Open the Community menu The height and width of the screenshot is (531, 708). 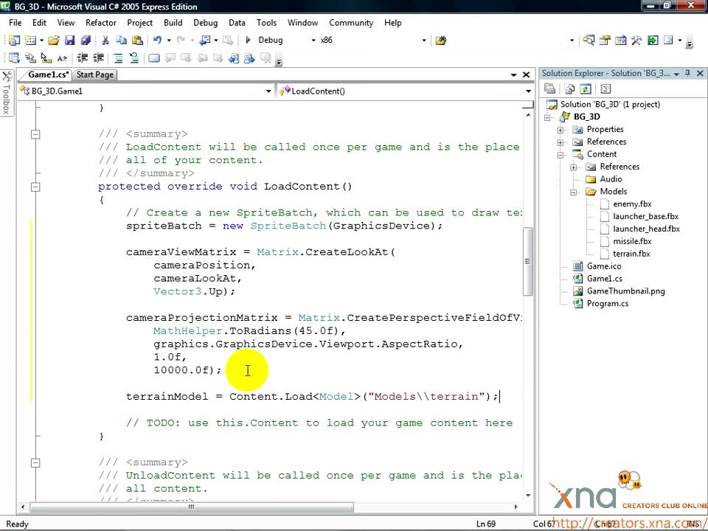coord(351,23)
